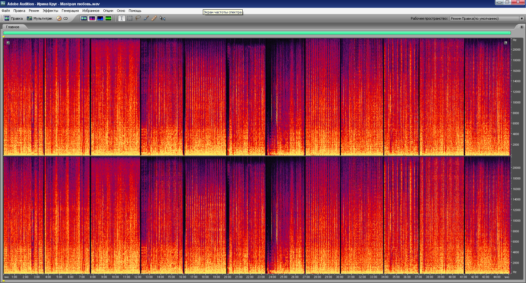
Task: Click the fade-out handle on the waveform
Action: 506,43
